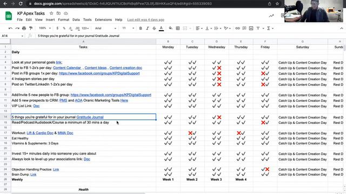Image resolution: width=346 pixels, height=194 pixels.
Task: Expand the name box A14 dropdown
Action: pyautogui.click(x=22, y=36)
